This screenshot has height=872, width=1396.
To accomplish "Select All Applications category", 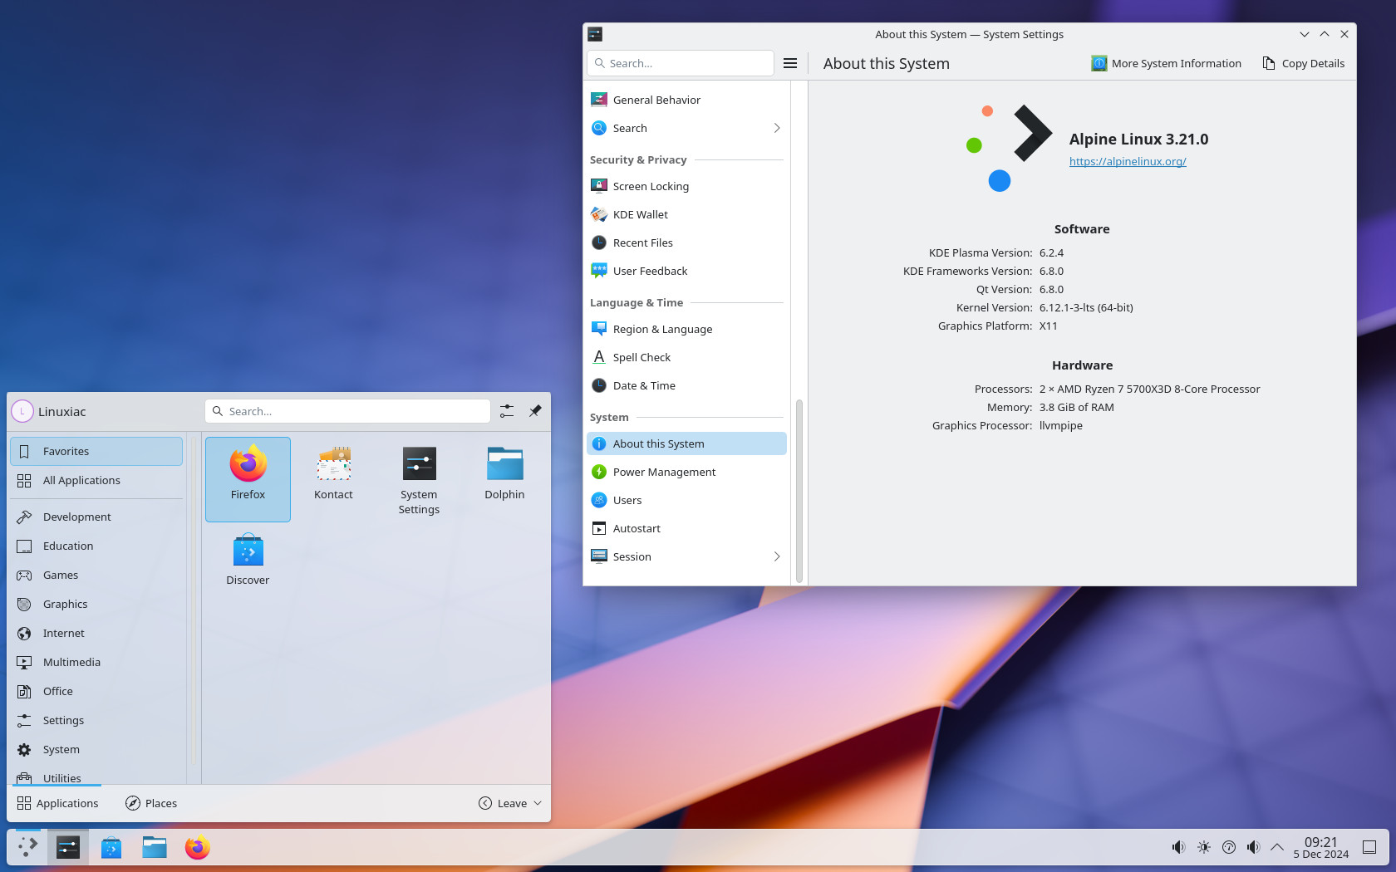I will coord(96,480).
